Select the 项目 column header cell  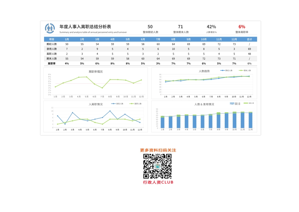tap(52, 39)
